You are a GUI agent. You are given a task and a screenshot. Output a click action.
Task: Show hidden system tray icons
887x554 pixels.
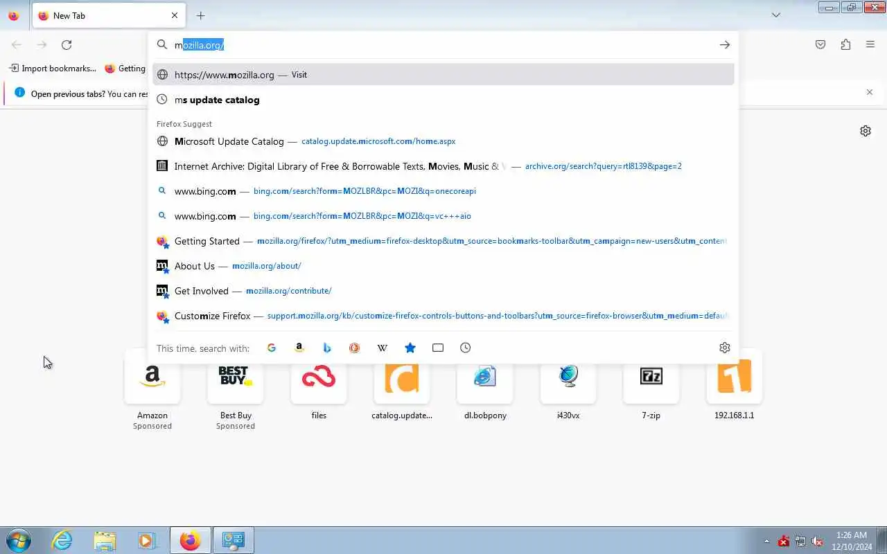click(x=766, y=541)
